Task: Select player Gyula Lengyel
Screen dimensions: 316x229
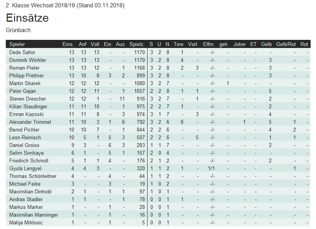Action: click(x=25, y=168)
